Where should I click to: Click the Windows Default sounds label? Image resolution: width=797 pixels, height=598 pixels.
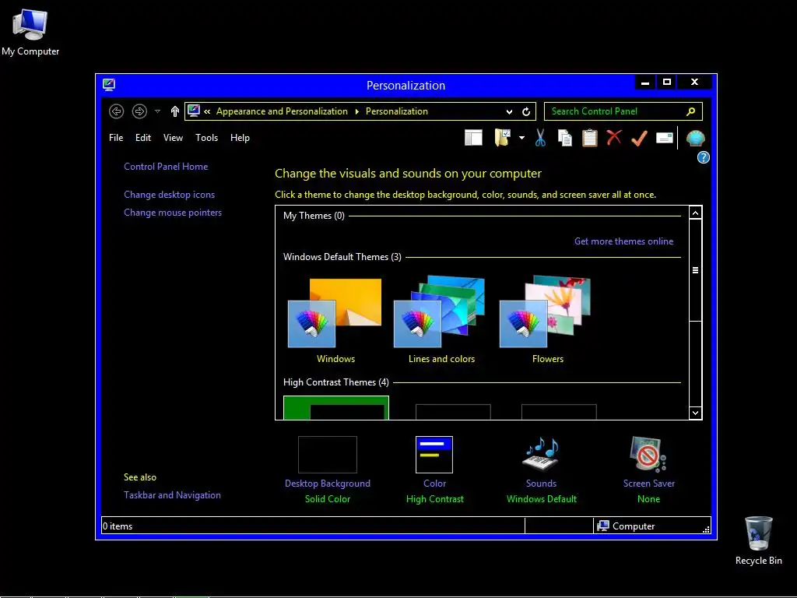[x=542, y=499]
